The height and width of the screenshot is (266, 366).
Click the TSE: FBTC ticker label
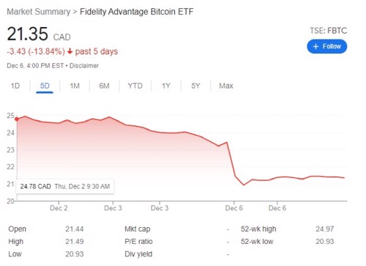(x=329, y=31)
